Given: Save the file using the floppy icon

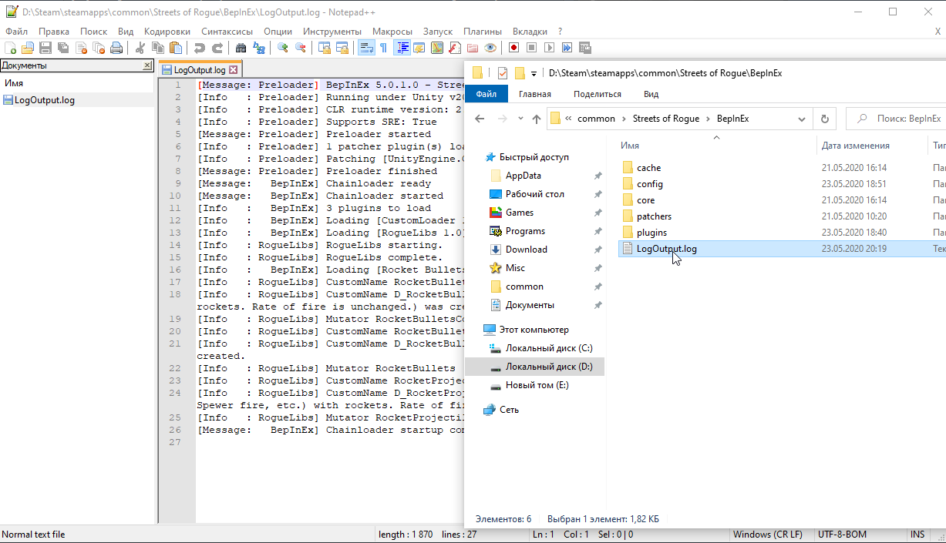Looking at the screenshot, I should point(45,48).
